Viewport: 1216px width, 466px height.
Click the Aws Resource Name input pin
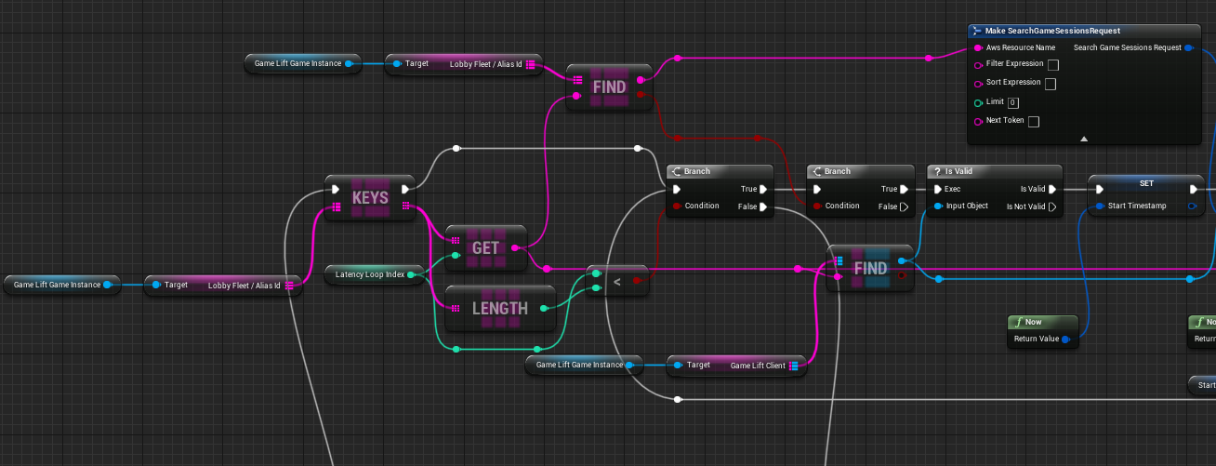click(x=978, y=47)
